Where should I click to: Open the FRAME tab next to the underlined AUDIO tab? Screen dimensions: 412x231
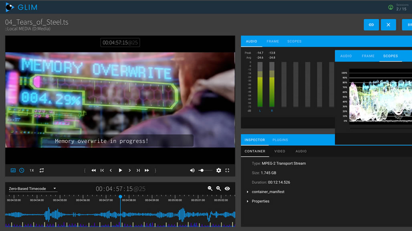tap(273, 42)
